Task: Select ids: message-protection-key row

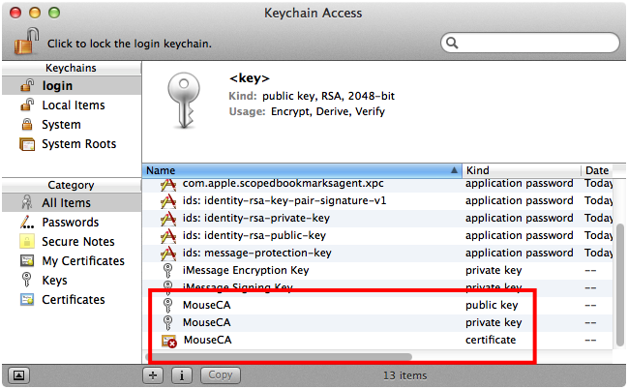Action: pos(377,253)
